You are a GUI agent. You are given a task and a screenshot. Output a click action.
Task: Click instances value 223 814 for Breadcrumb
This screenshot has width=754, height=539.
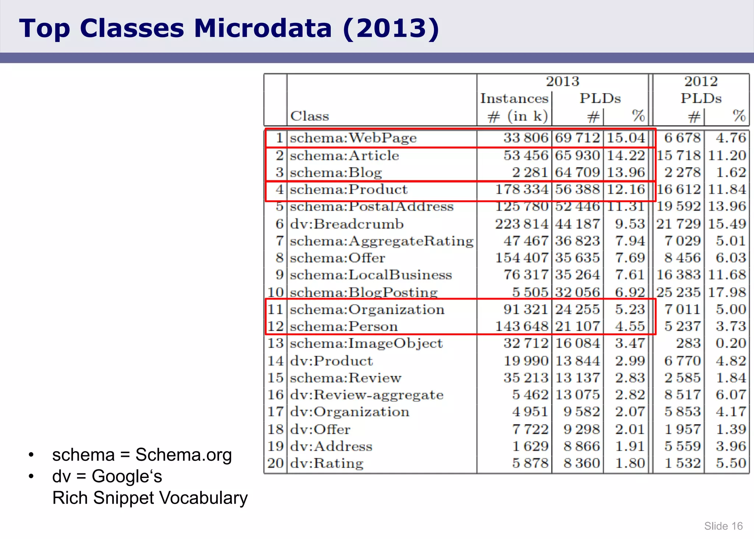pos(522,224)
